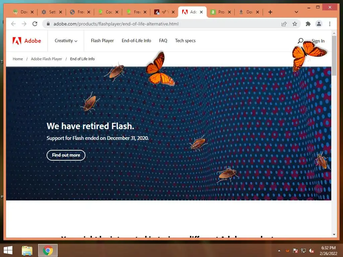Switch to the Coc tab
The height and width of the screenshot is (257, 343).
click(108, 12)
